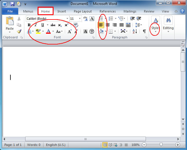Toggle Align Text Right
Viewport: 187px width, 150px height.
(x=115, y=25)
